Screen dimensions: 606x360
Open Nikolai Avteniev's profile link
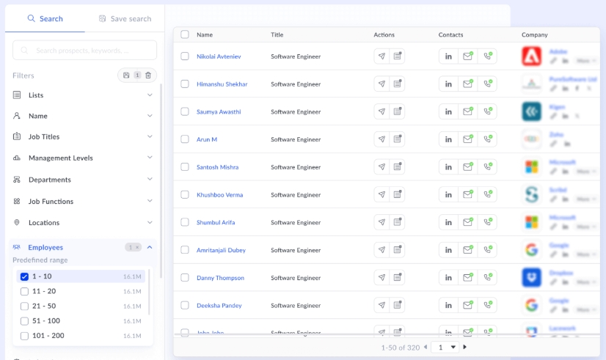pos(219,56)
